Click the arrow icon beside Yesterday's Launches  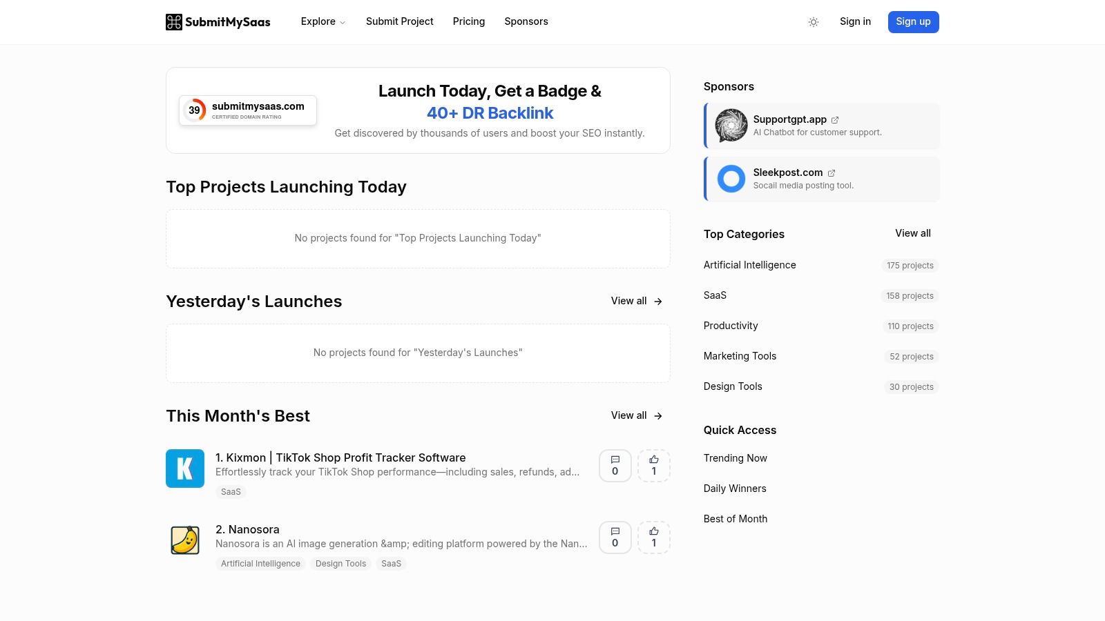[657, 301]
